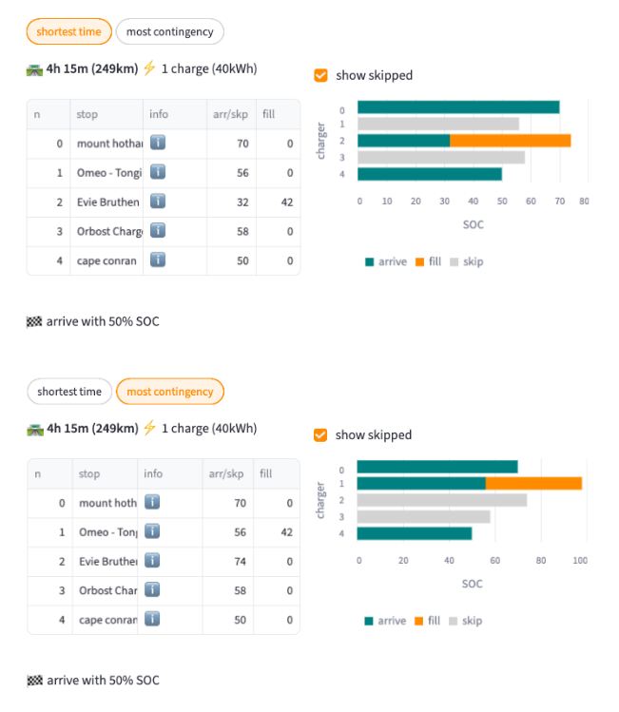Click 'fill' legend swatch under the 0–80 chart
Viewport: 619px width, 712px height.
tap(418, 261)
